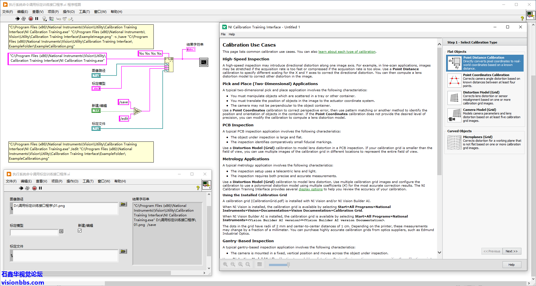The image size is (536, 286).
Task: Run the front panel VI
Action: (x=21, y=188)
